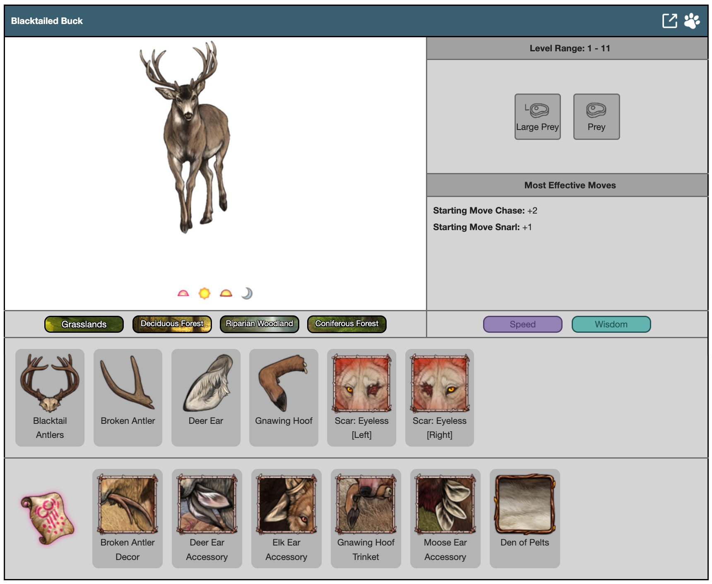View the Den of Pelts craftable

pos(524,518)
